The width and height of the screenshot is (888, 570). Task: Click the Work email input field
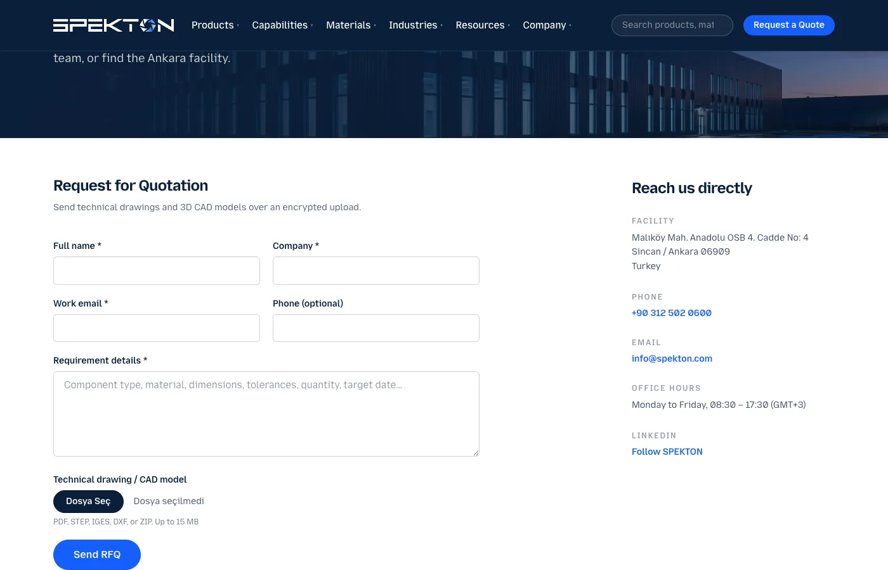[157, 328]
